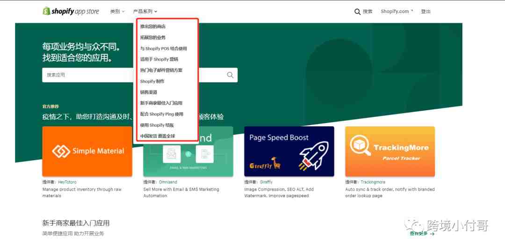The width and height of the screenshot is (505, 248).
Task: Click 'Sell More with Email & SMS' description
Action: tap(181, 193)
